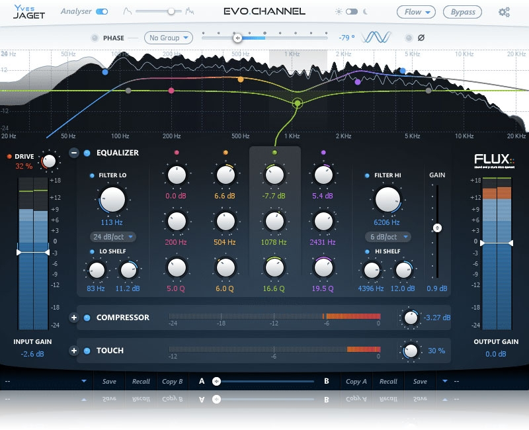Click the pink band 5.0 Q knob
Image resolution: width=529 pixels, height=430 pixels.
(x=177, y=268)
